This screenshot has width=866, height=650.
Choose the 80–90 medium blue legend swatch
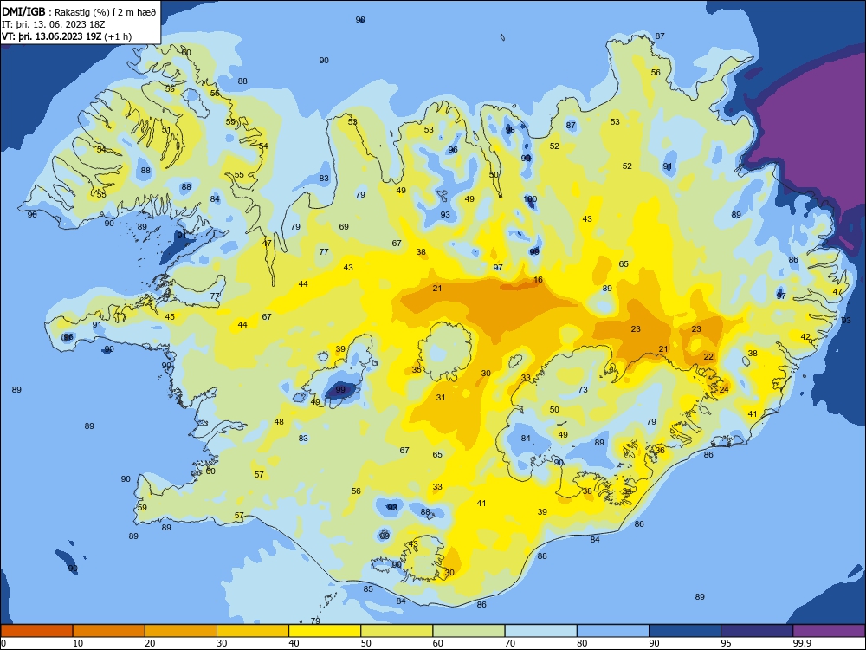click(613, 631)
